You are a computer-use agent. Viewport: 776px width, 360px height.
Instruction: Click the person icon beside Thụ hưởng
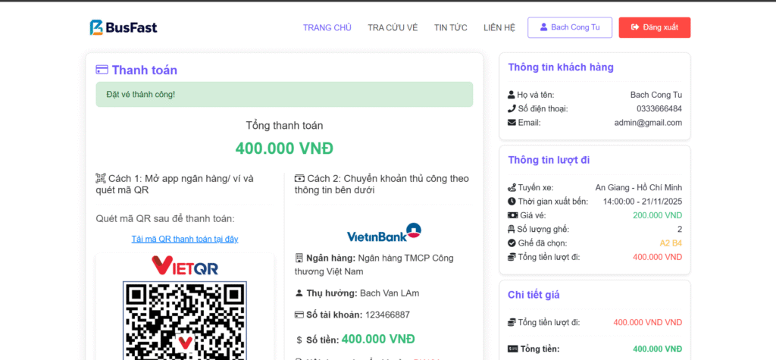click(299, 293)
